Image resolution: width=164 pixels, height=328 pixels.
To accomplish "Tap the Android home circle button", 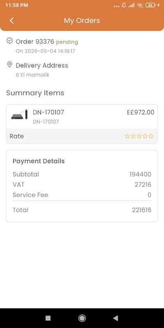I will point(82,318).
